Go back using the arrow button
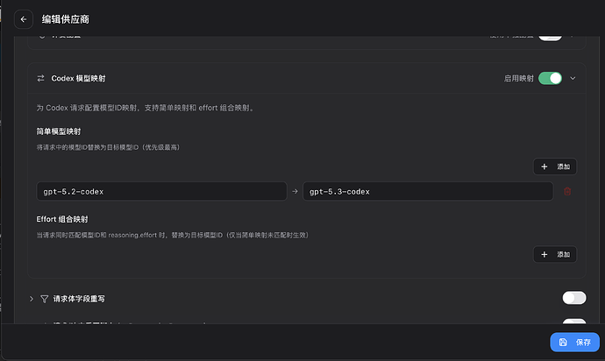Screen dimensions: 605x361 (24, 19)
